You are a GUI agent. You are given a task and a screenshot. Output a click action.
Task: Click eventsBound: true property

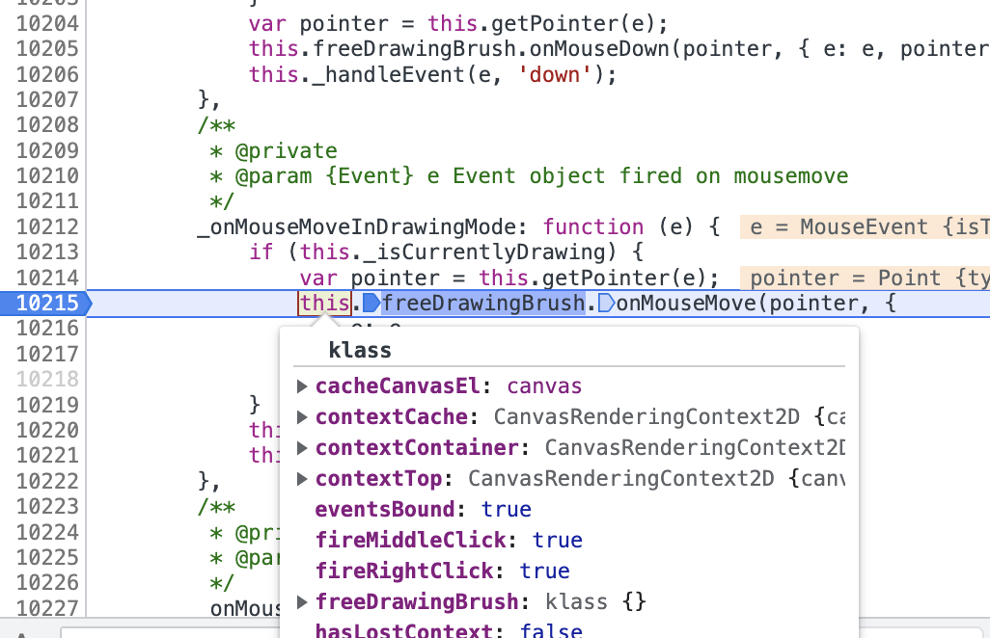[x=423, y=510]
